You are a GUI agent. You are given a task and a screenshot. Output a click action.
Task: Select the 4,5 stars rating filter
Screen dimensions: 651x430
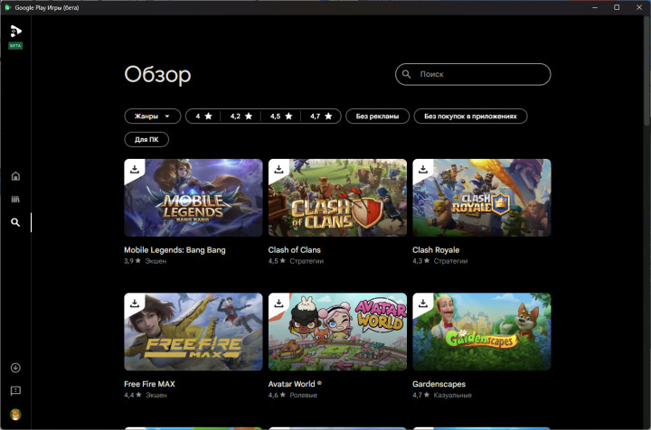281,117
